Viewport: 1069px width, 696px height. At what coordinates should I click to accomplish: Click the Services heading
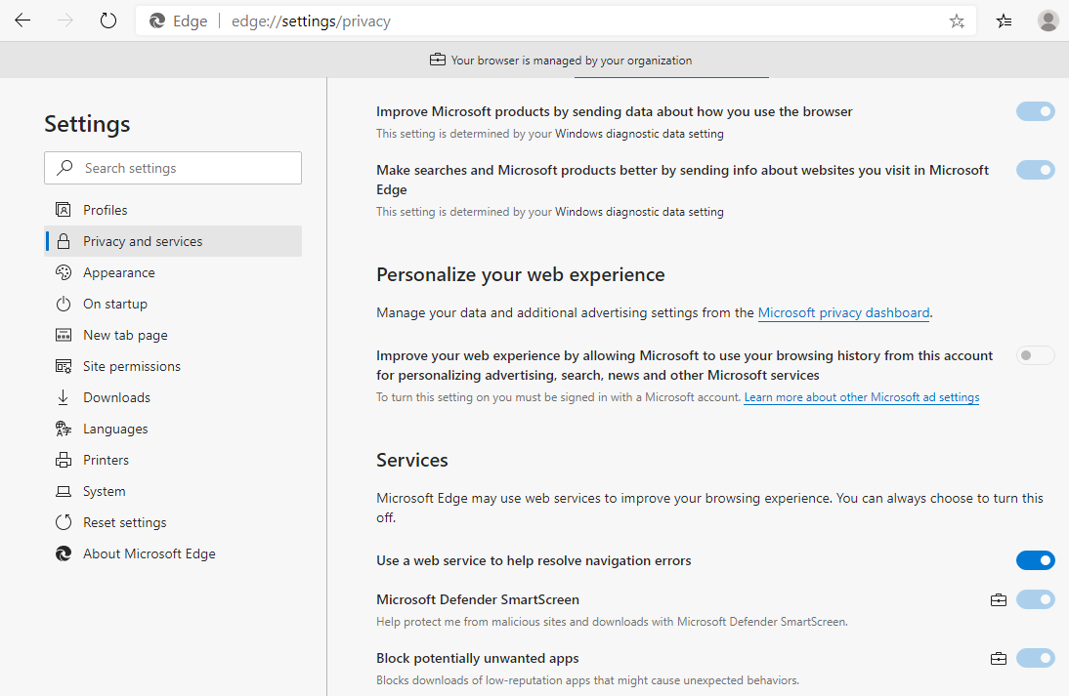(411, 460)
